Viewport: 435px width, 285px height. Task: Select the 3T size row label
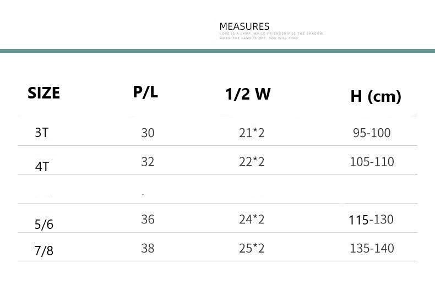point(42,133)
